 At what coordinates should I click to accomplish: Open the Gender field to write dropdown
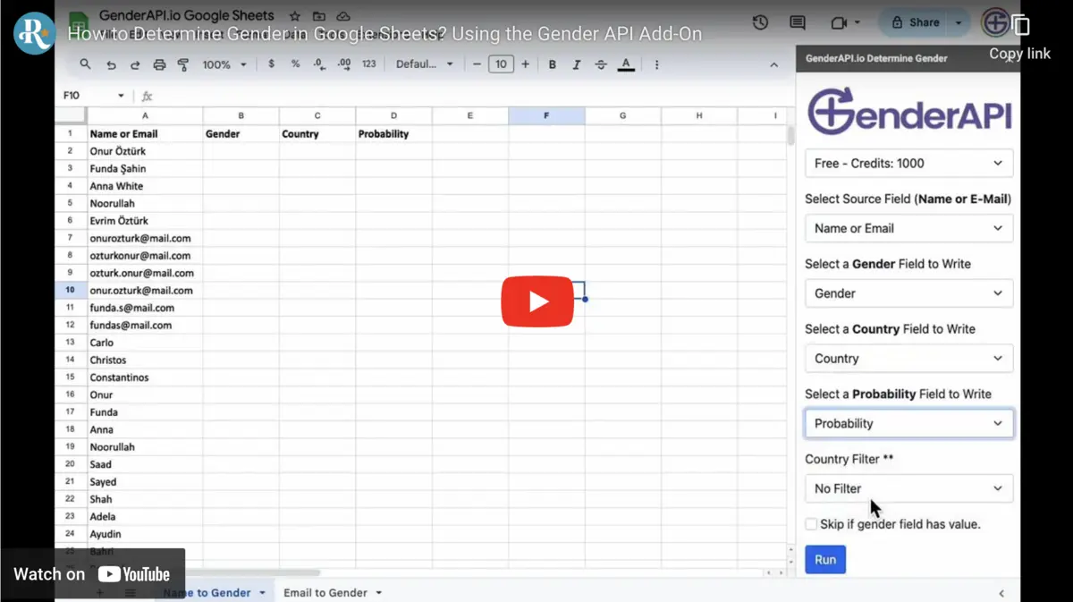coord(908,293)
